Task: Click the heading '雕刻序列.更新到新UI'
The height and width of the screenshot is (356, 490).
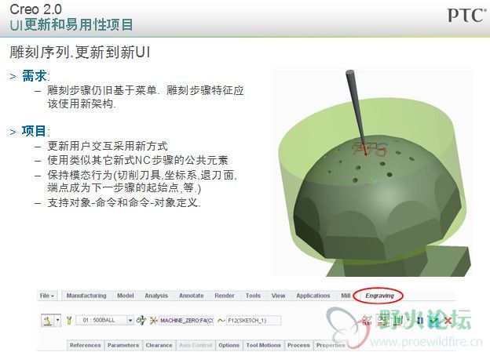Action: tap(80, 52)
